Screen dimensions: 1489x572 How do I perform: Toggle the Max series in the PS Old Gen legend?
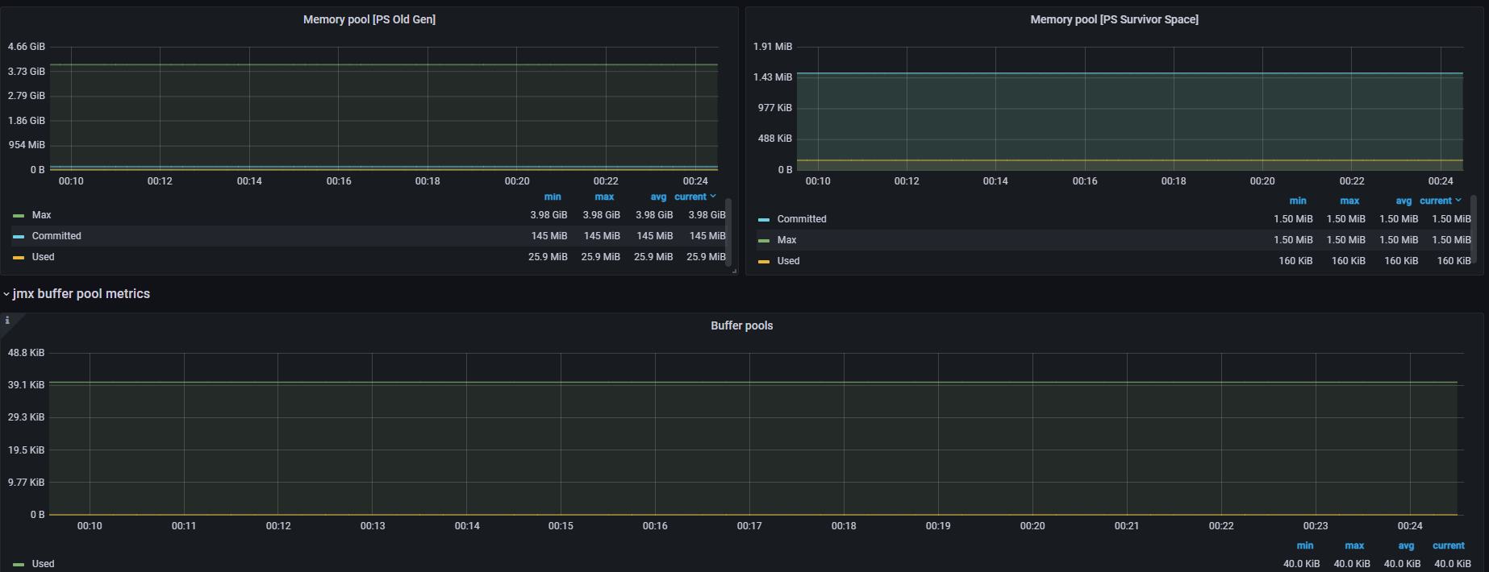41,215
